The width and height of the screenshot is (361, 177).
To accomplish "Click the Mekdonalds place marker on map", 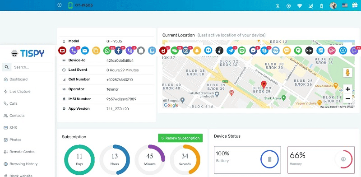I will (x=336, y=86).
